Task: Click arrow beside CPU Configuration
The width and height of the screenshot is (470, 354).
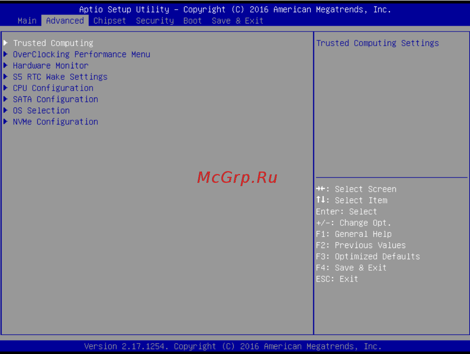Action: point(6,88)
